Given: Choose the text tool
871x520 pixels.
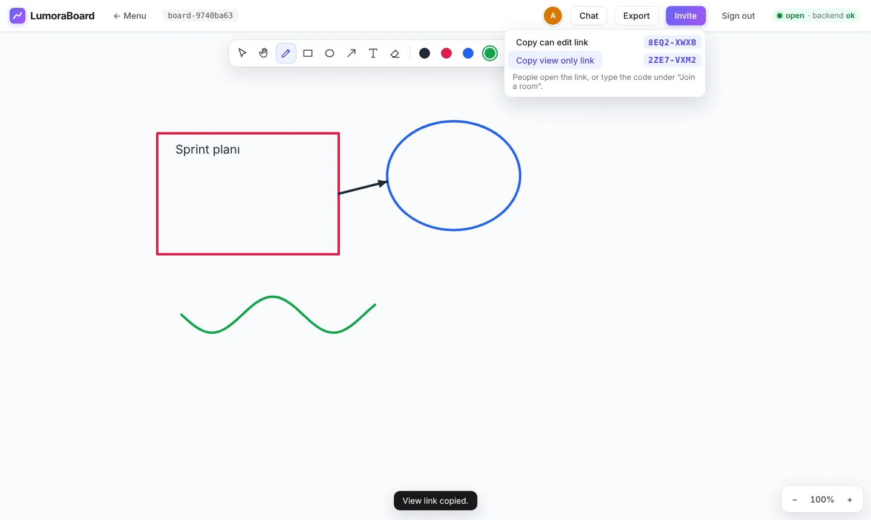Looking at the screenshot, I should 373,53.
